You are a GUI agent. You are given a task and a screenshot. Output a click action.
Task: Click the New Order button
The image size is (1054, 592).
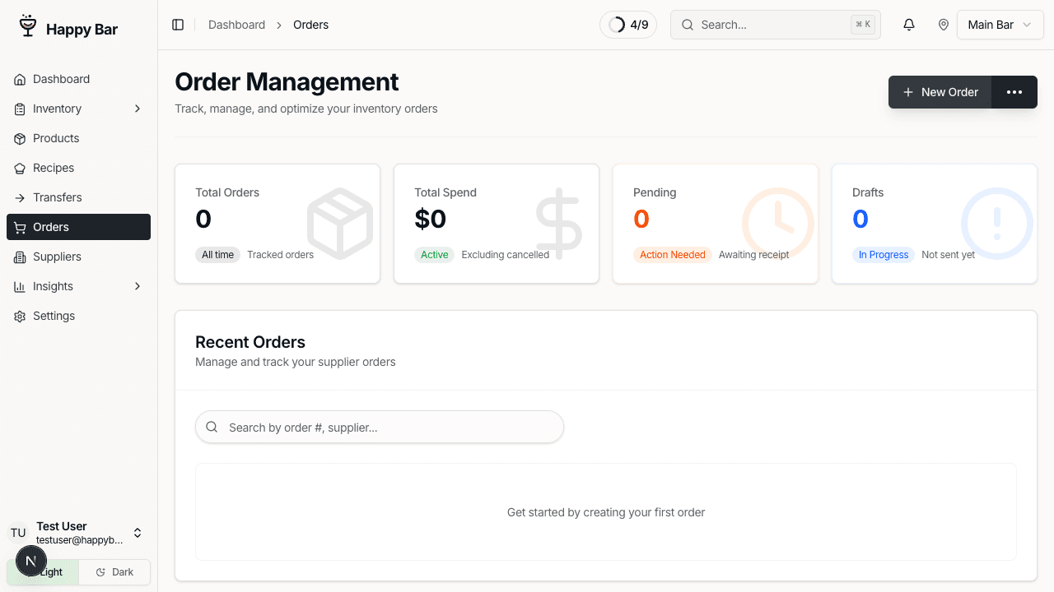click(940, 92)
